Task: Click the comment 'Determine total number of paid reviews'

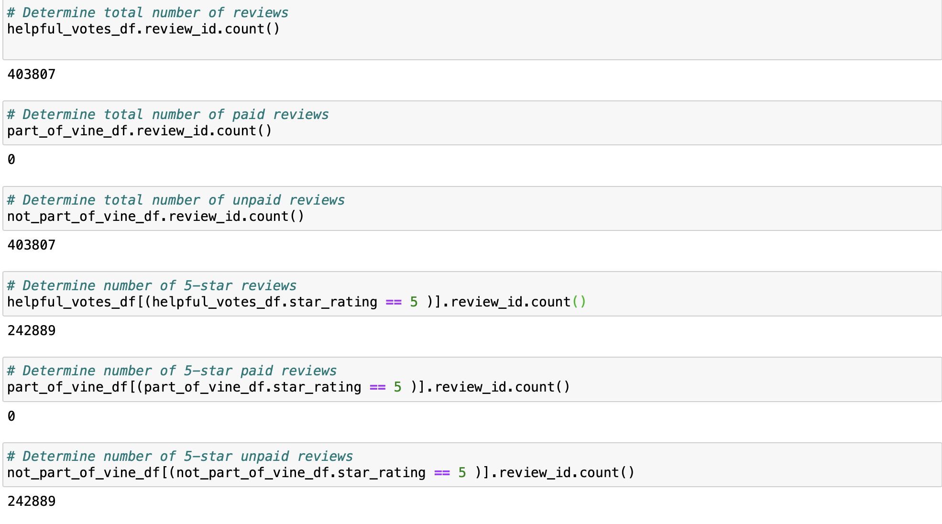Action: point(168,115)
